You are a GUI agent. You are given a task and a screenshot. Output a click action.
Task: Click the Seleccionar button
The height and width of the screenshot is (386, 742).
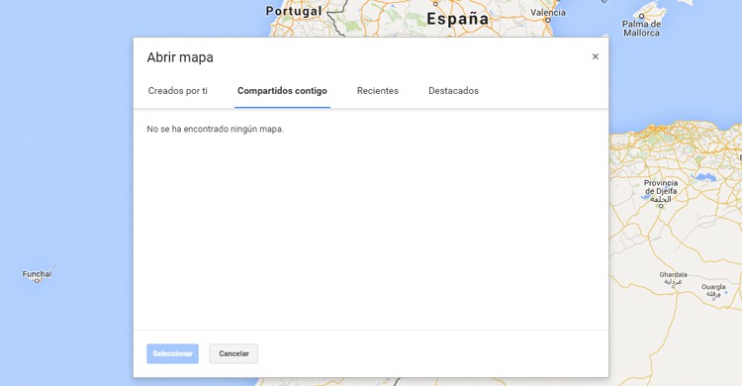pos(173,353)
